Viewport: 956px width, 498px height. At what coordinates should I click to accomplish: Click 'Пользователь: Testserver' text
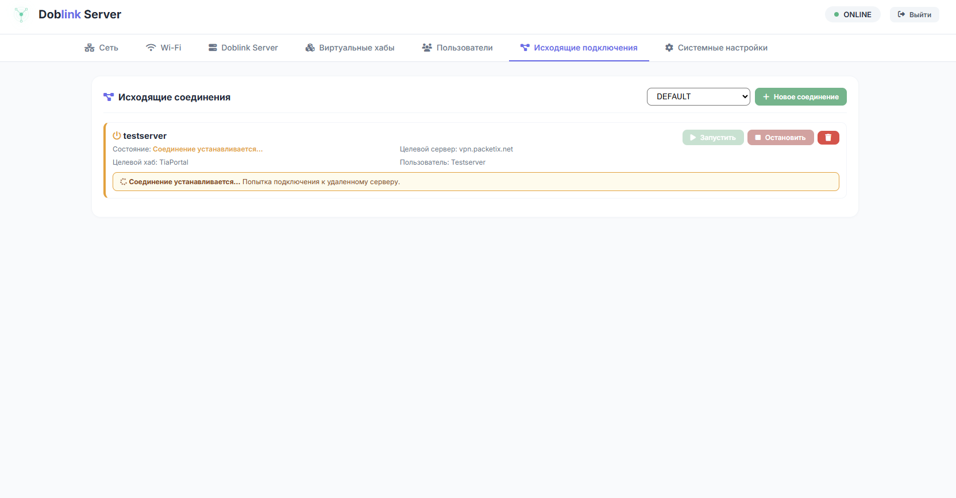[x=442, y=162]
